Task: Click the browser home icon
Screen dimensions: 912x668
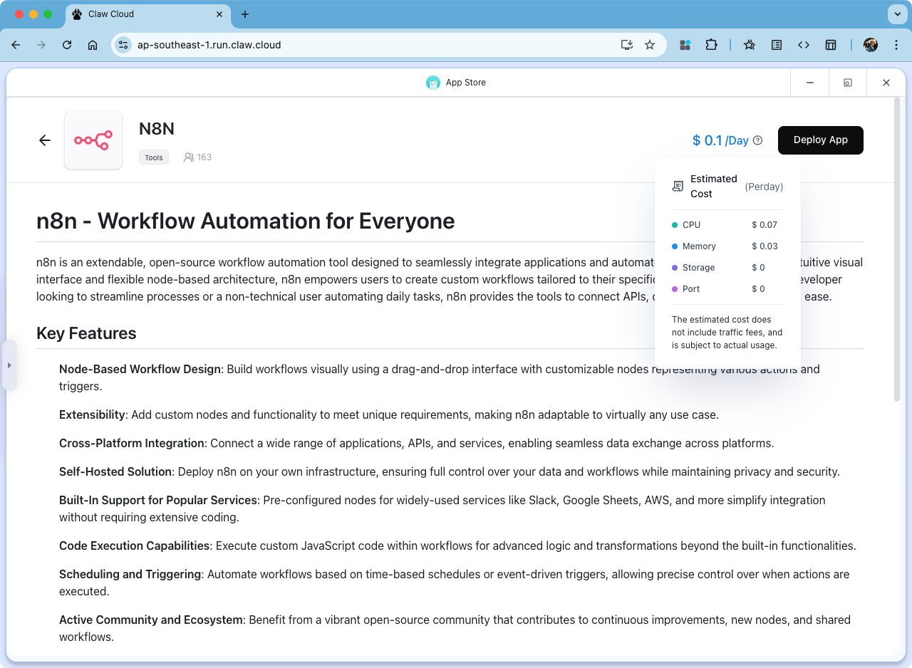Action: (x=93, y=45)
